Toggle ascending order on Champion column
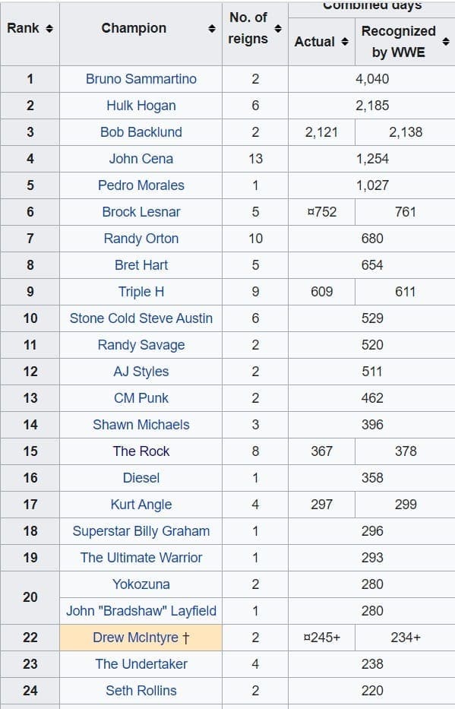The width and height of the screenshot is (455, 709). coord(210,27)
